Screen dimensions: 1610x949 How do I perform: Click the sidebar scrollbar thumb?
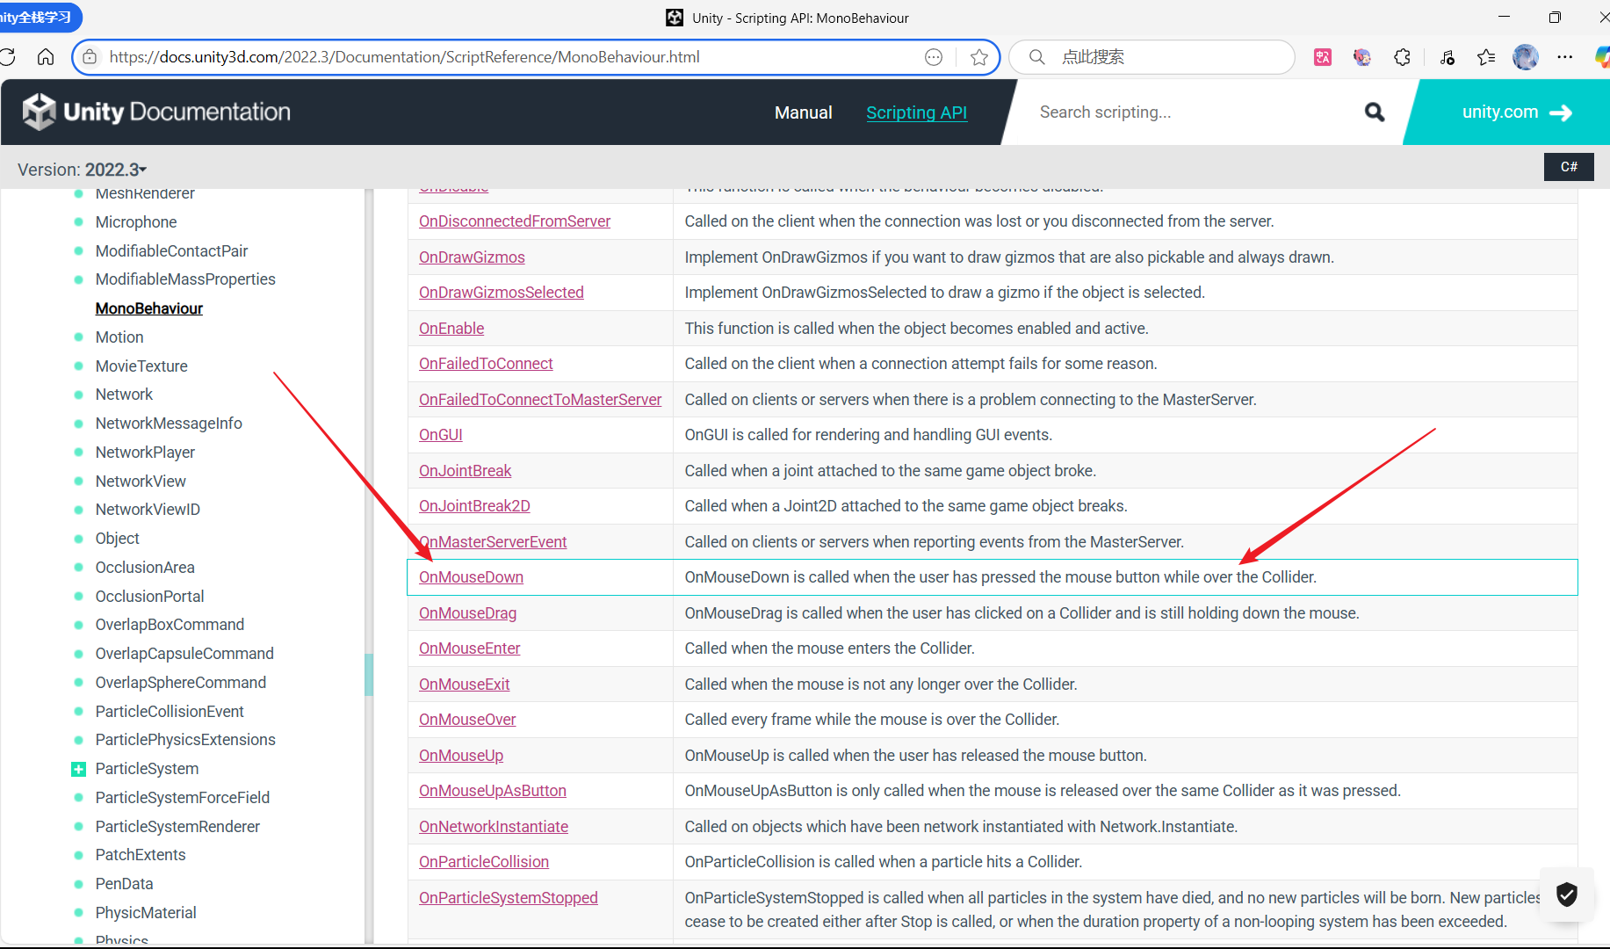pyautogui.click(x=369, y=675)
